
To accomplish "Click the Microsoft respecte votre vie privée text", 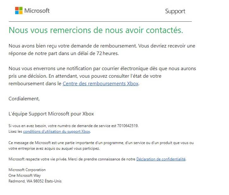I will 38,159.
